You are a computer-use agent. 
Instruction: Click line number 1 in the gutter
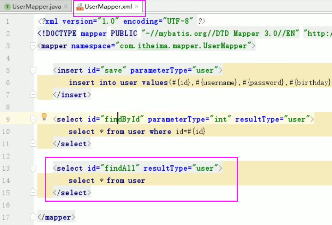(x=8, y=22)
